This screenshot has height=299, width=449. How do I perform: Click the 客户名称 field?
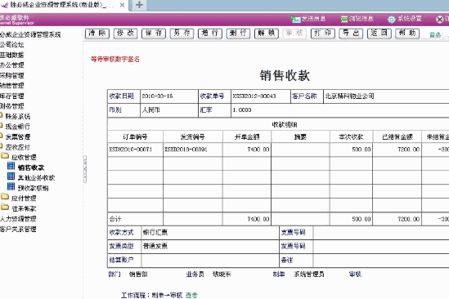point(386,96)
